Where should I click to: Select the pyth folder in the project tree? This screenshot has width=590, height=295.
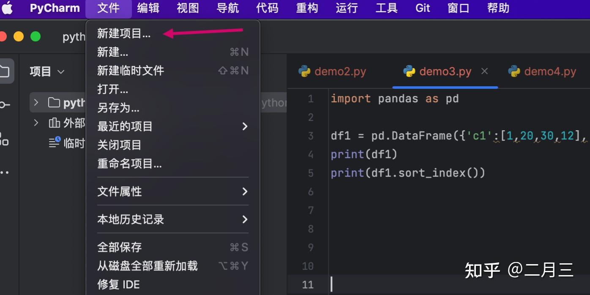click(x=68, y=102)
